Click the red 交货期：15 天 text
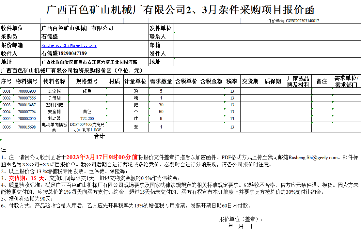Image resolution: width=361 pixels, height=241 pixels. [26, 178]
